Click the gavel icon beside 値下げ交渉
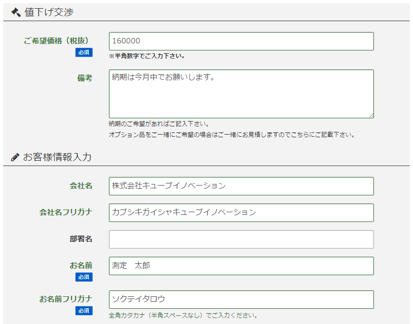413x324 pixels. (x=16, y=12)
